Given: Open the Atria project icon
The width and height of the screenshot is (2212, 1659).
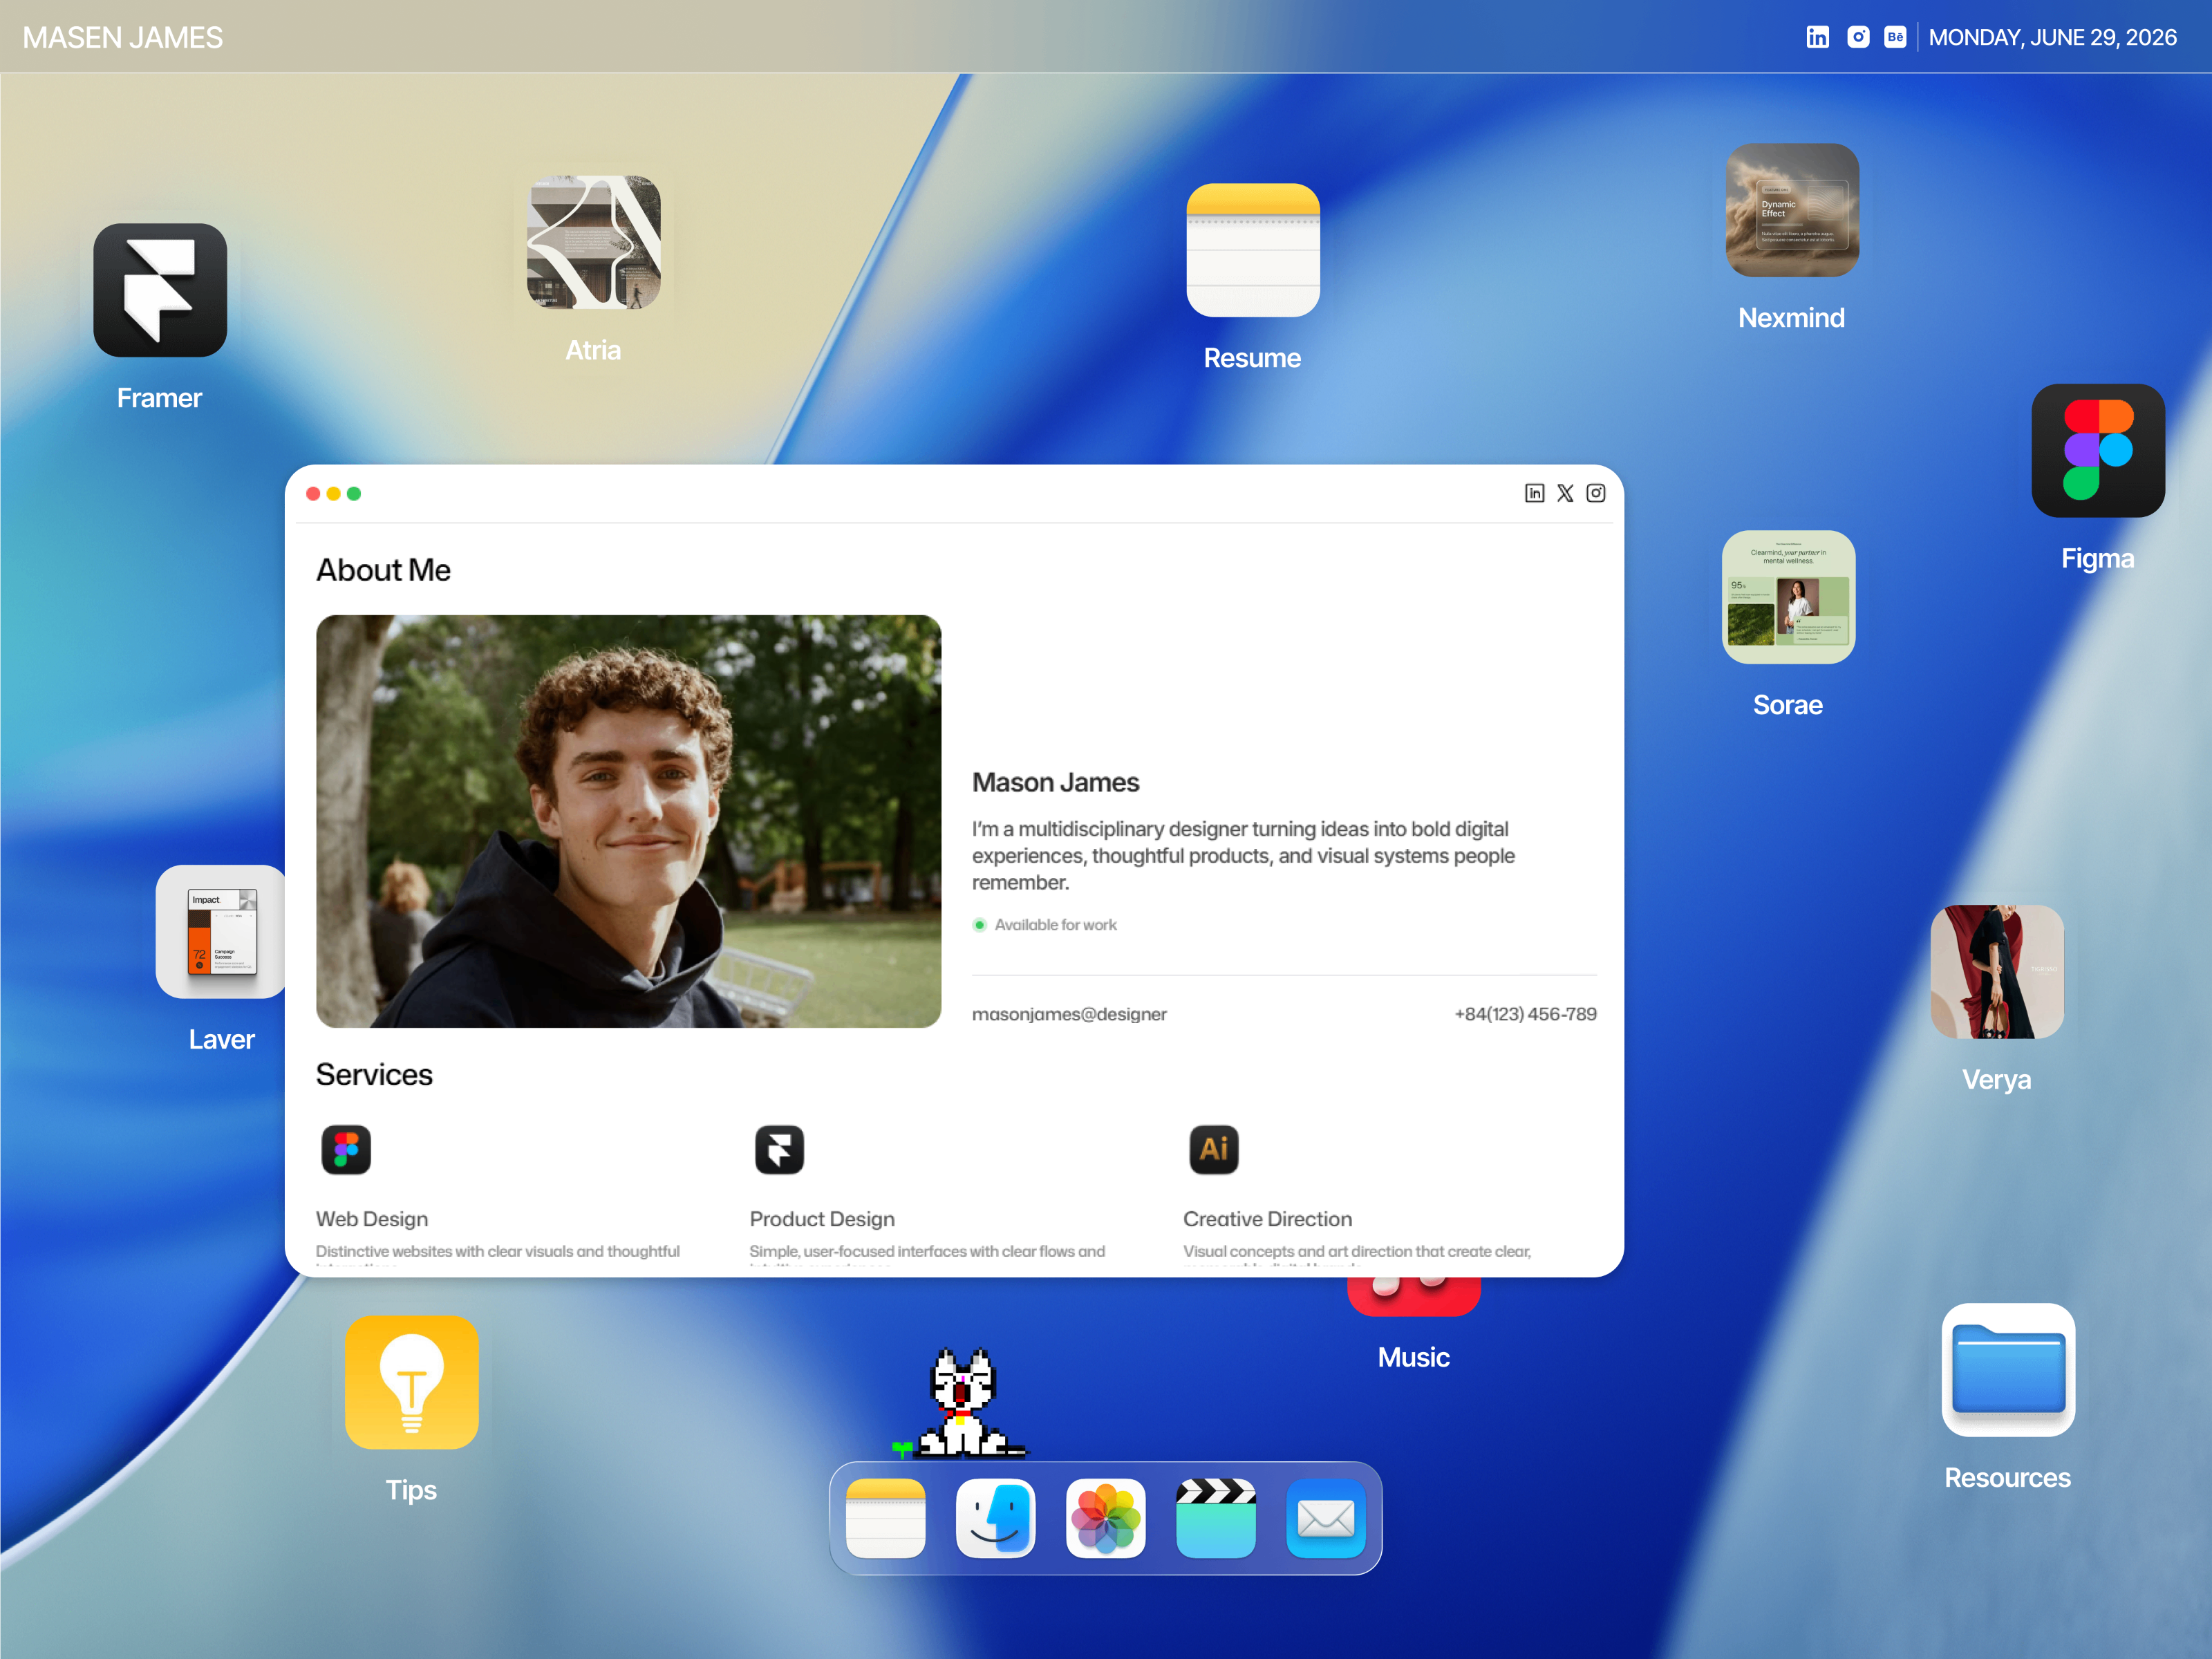Looking at the screenshot, I should tap(594, 243).
